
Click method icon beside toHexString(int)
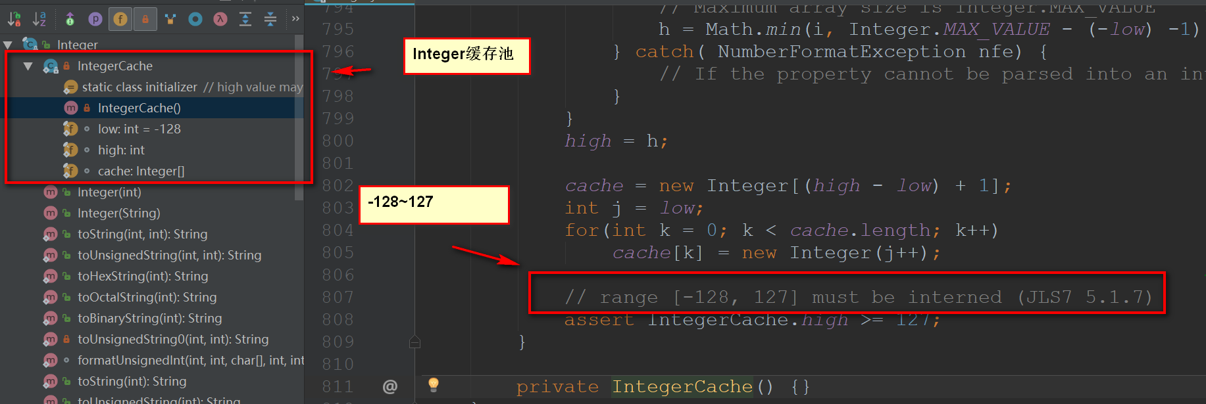tap(51, 276)
